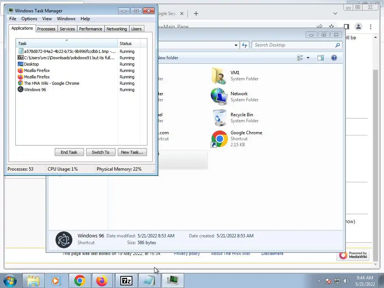Open the Chrome profile avatar

[x=358, y=27]
